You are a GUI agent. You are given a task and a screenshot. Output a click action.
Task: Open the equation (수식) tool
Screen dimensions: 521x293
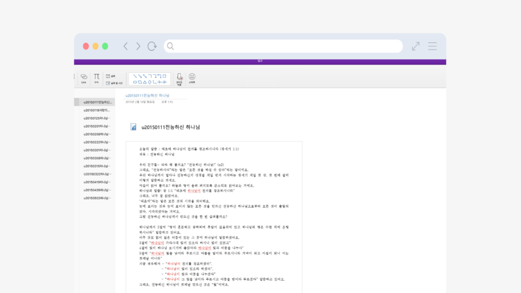tap(97, 77)
